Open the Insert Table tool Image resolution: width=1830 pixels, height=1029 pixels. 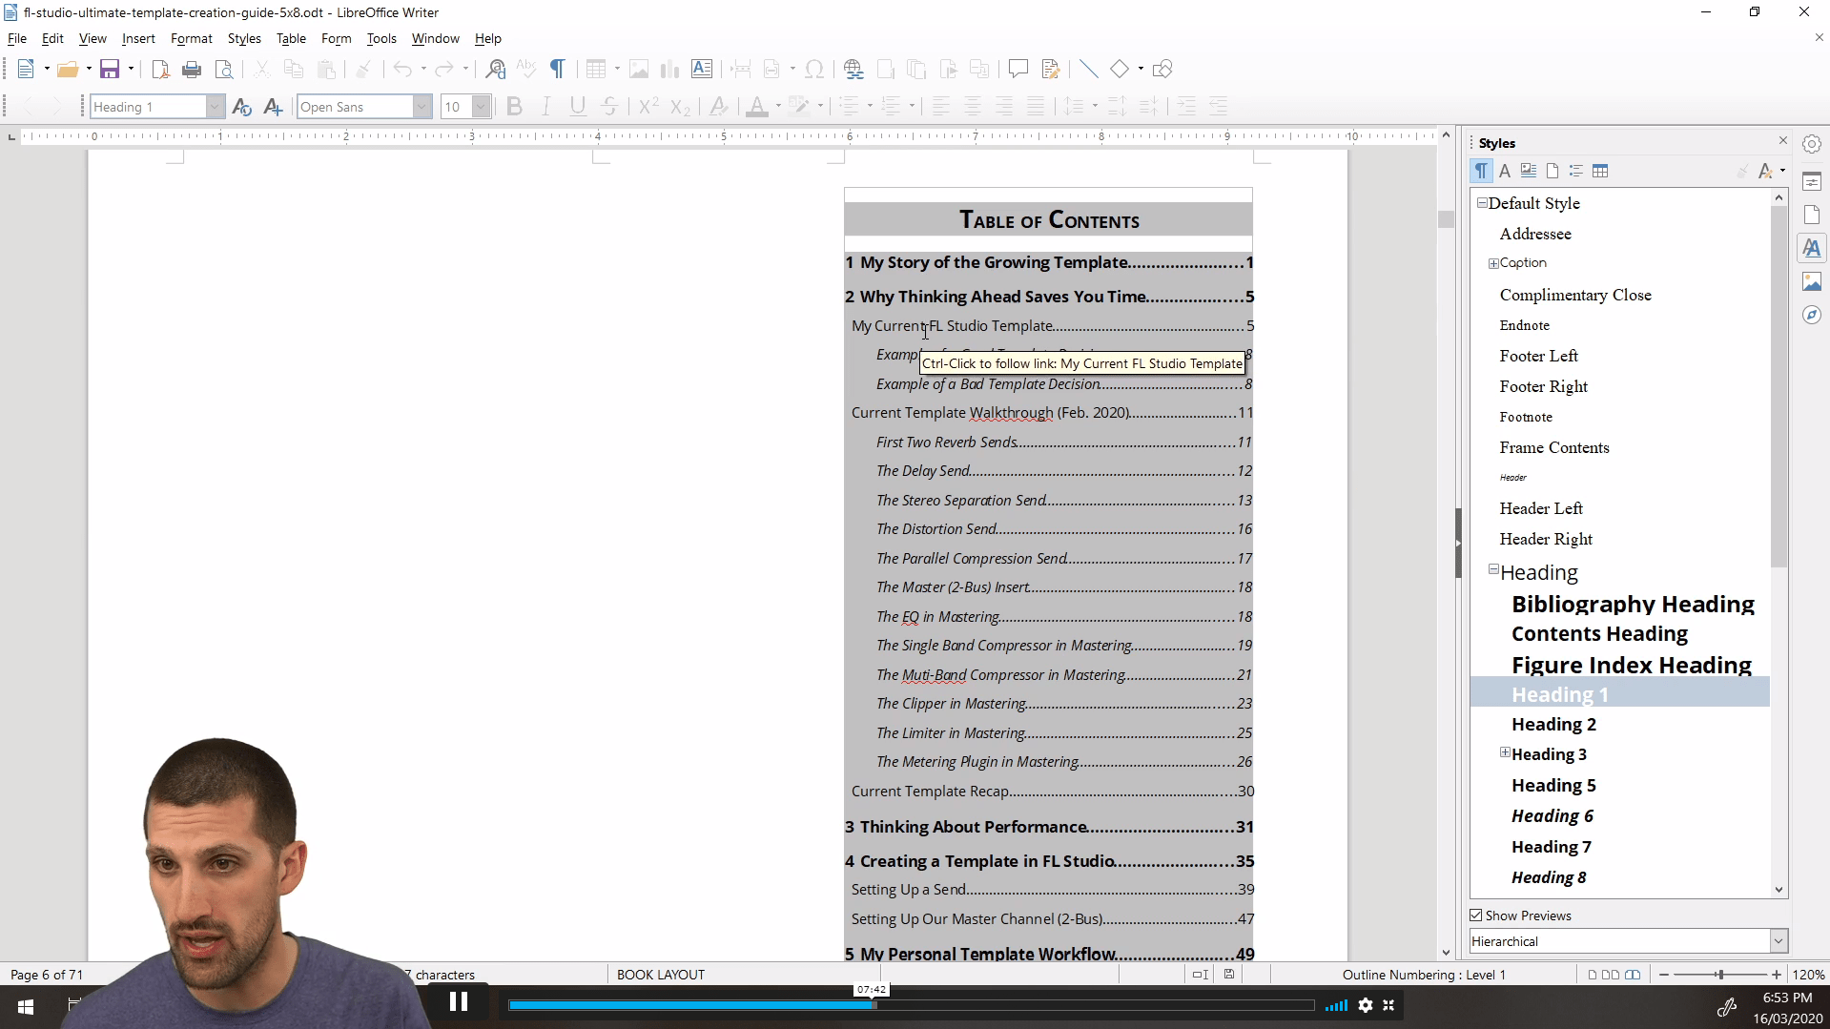click(x=597, y=69)
